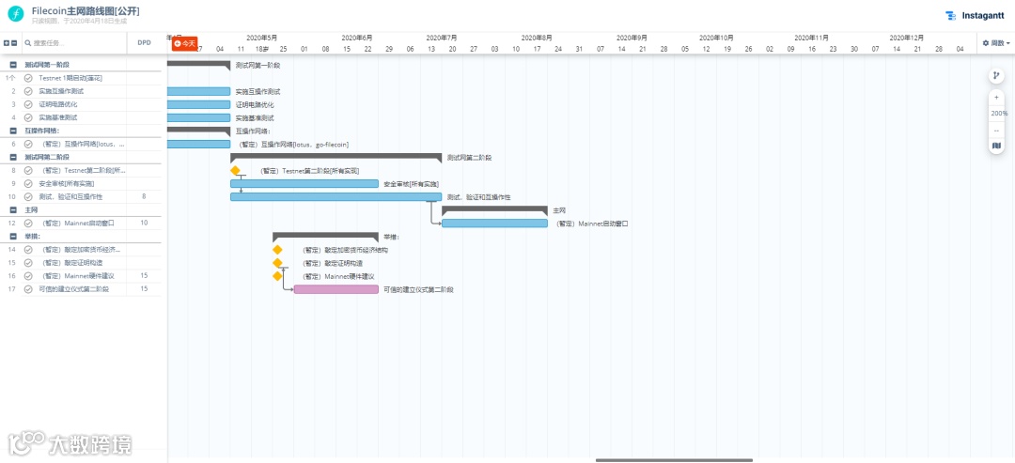The height and width of the screenshot is (463, 1015).
Task: Expand all groups with plus icon
Action: tap(7, 43)
